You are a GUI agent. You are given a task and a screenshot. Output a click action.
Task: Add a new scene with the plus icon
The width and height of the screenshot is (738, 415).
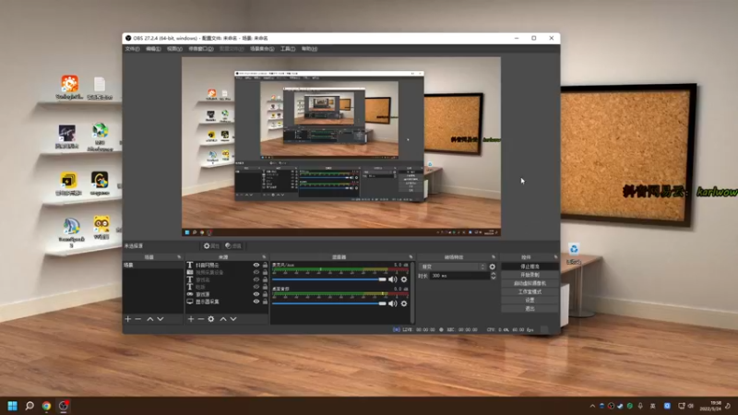128,319
